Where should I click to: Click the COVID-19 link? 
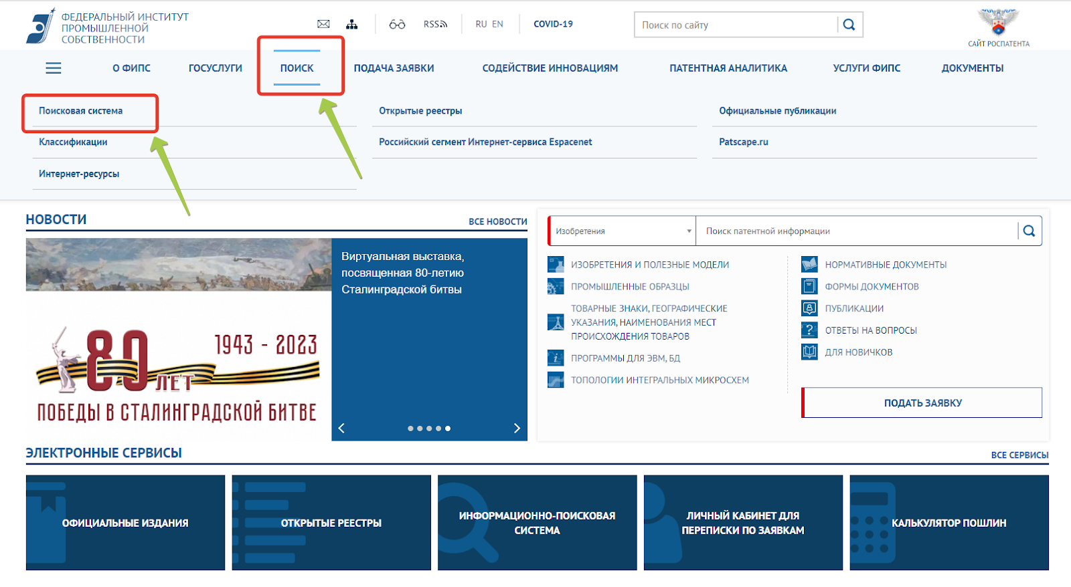[x=553, y=24]
